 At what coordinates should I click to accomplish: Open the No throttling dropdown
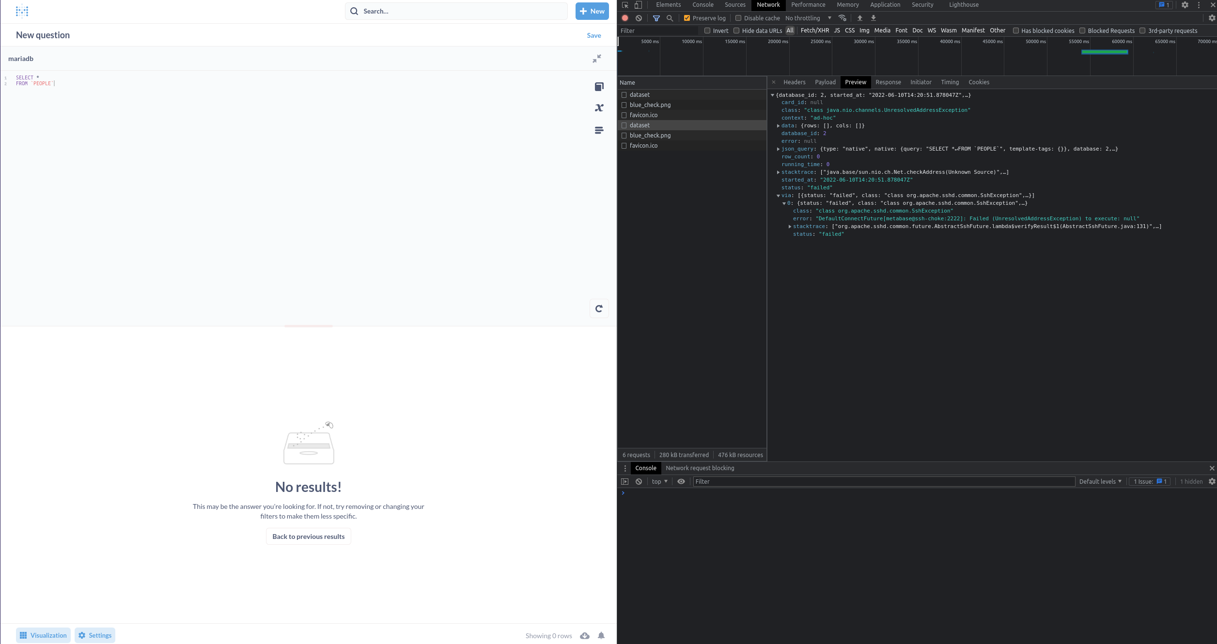(x=808, y=18)
